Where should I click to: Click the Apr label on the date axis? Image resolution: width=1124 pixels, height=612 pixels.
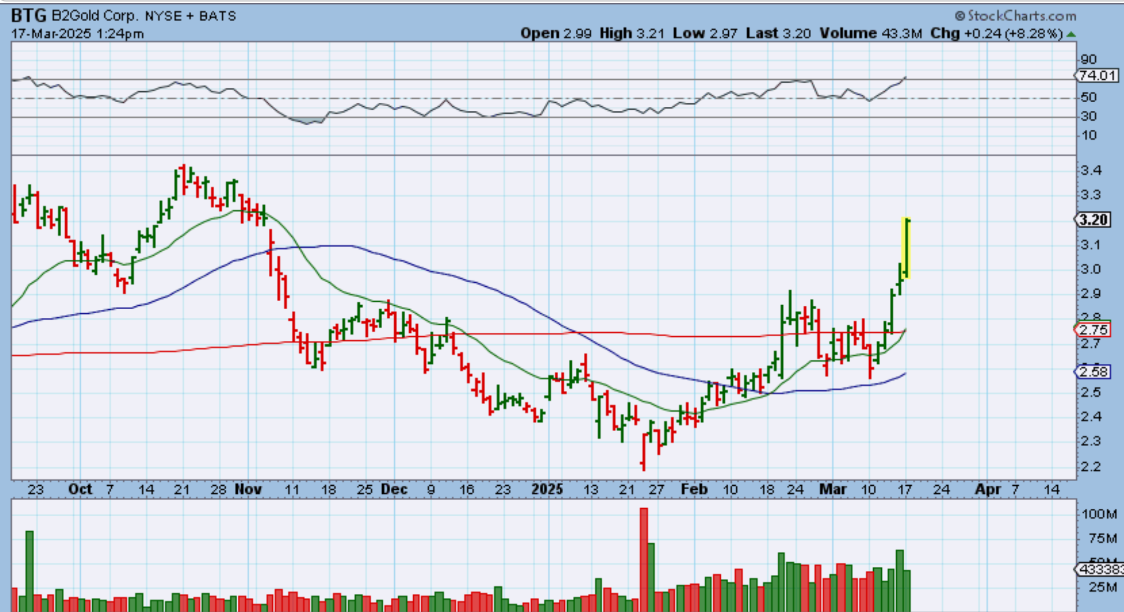click(x=988, y=489)
